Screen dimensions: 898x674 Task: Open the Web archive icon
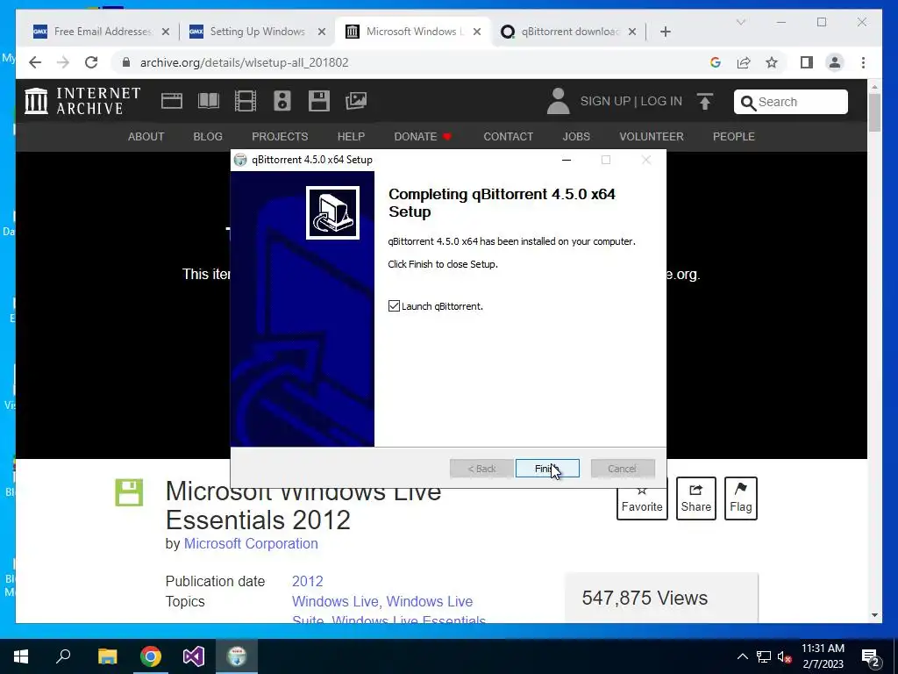[171, 101]
